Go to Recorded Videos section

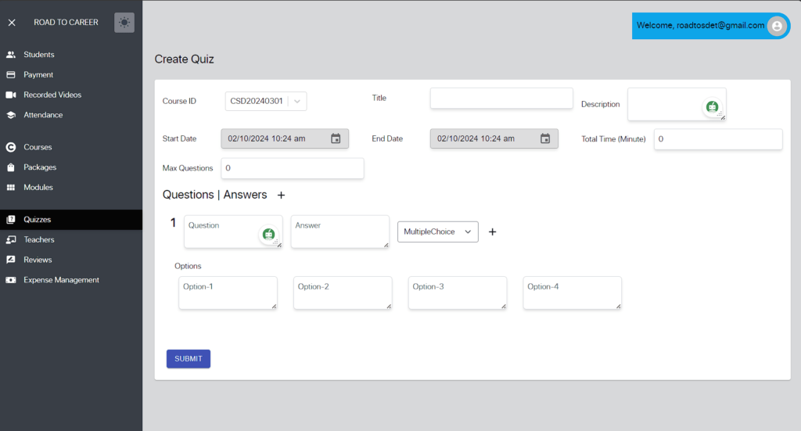click(52, 95)
